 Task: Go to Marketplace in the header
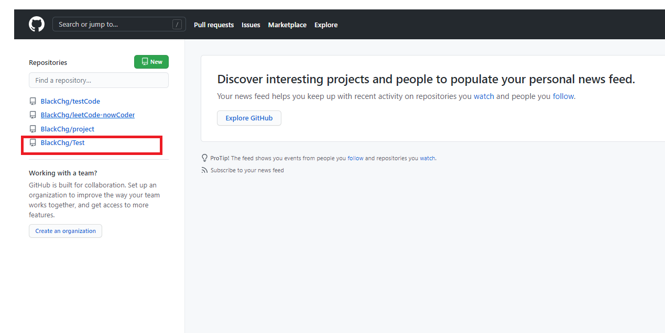click(x=287, y=25)
